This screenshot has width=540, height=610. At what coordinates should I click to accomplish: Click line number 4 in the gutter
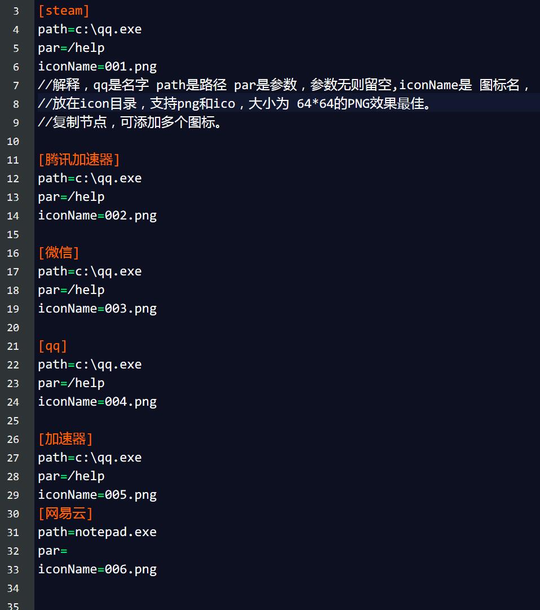(x=15, y=29)
